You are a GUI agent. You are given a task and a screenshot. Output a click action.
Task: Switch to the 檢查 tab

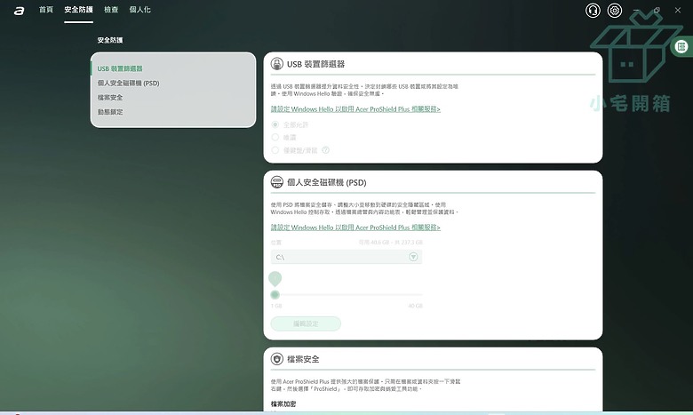[x=111, y=10]
